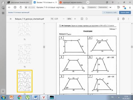Click thumbnail panel scroll down arrow
This screenshot has width=133, height=100.
pos(44,94)
